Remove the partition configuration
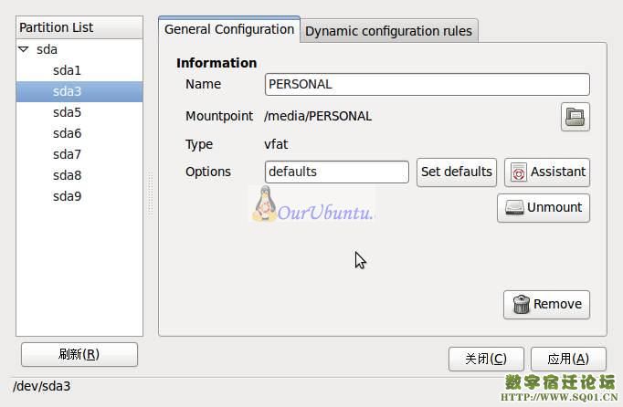623x407 pixels. pyautogui.click(x=546, y=305)
